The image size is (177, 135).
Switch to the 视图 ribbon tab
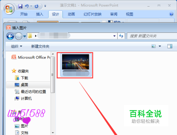[x=130, y=14]
